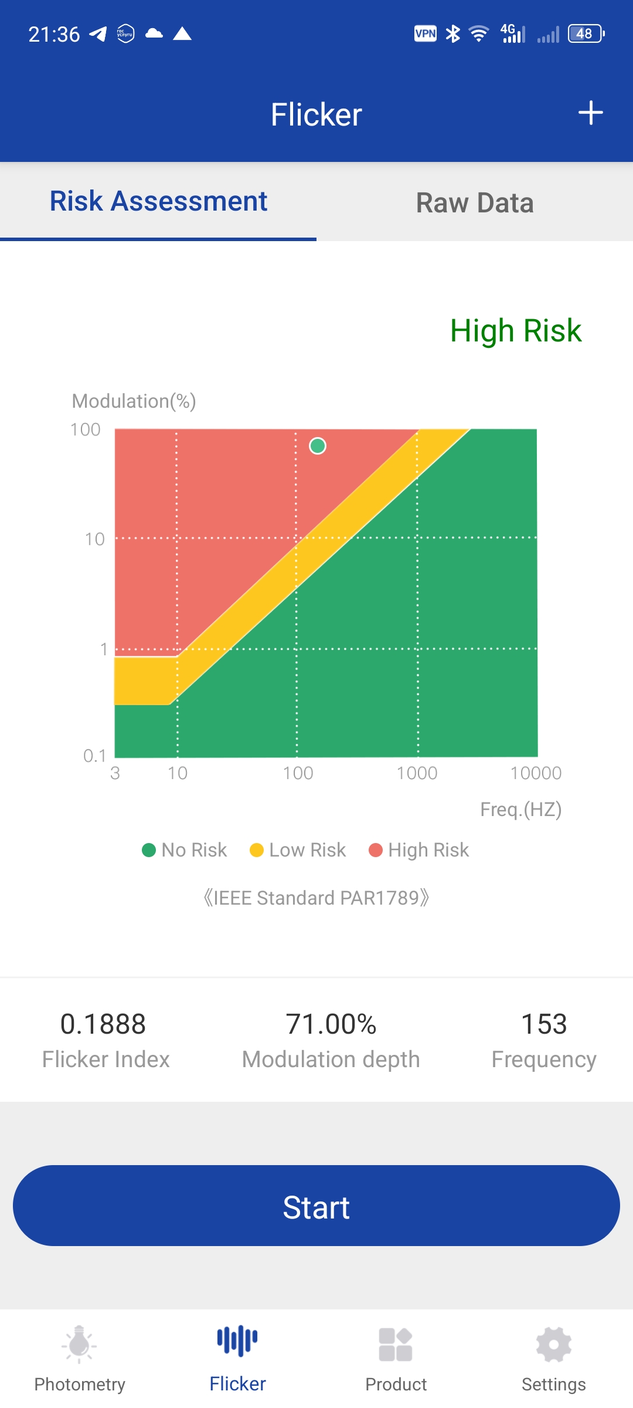Tap the VPN status icon

pos(425,33)
